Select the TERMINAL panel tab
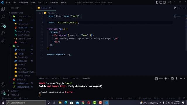Screen dimensions: 187x105 click(86, 78)
